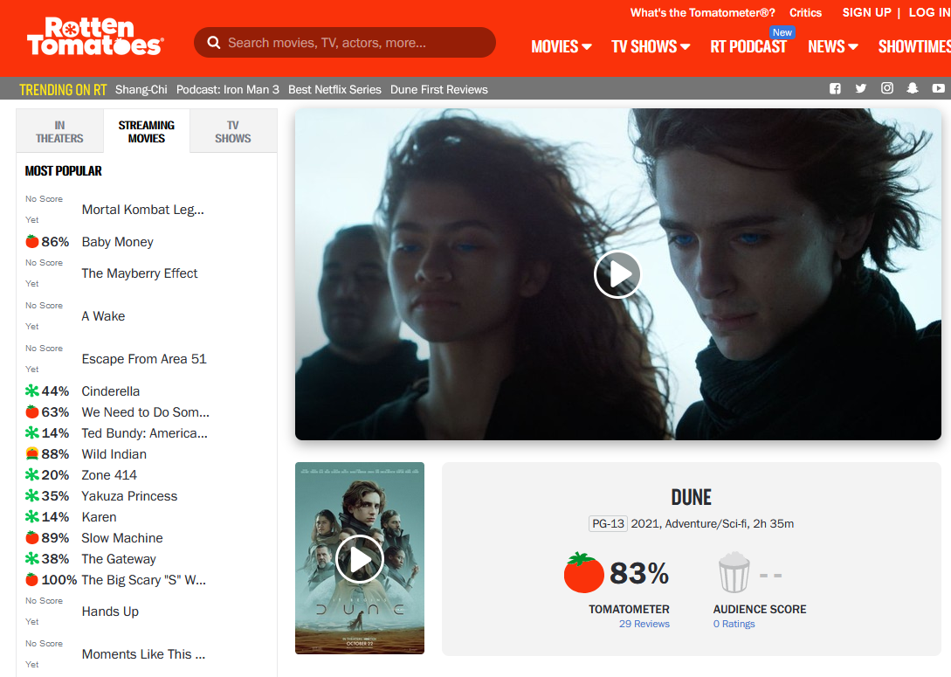
Task: Open the Instagram social icon
Action: [x=886, y=88]
